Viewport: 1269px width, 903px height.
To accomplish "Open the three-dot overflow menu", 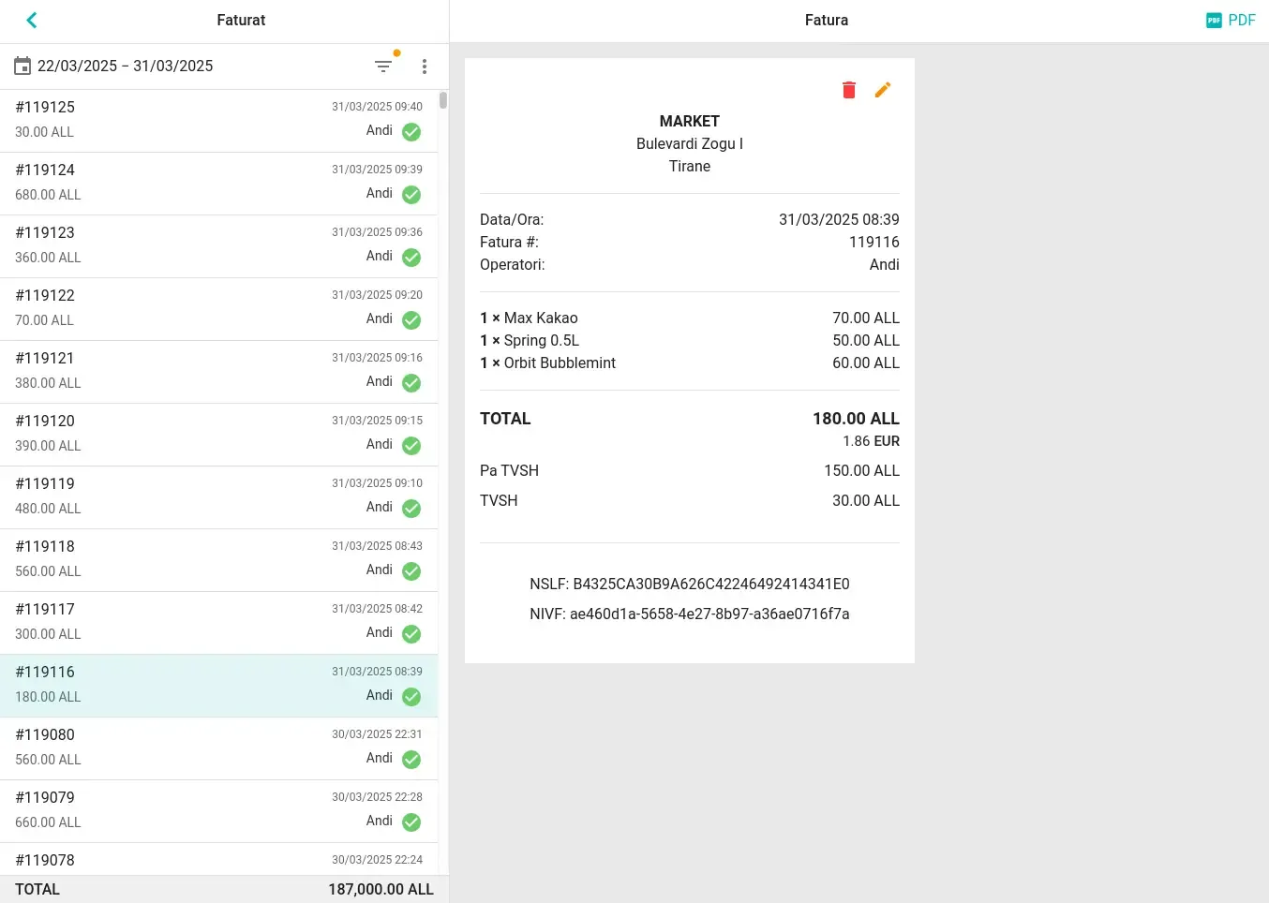I will (424, 66).
